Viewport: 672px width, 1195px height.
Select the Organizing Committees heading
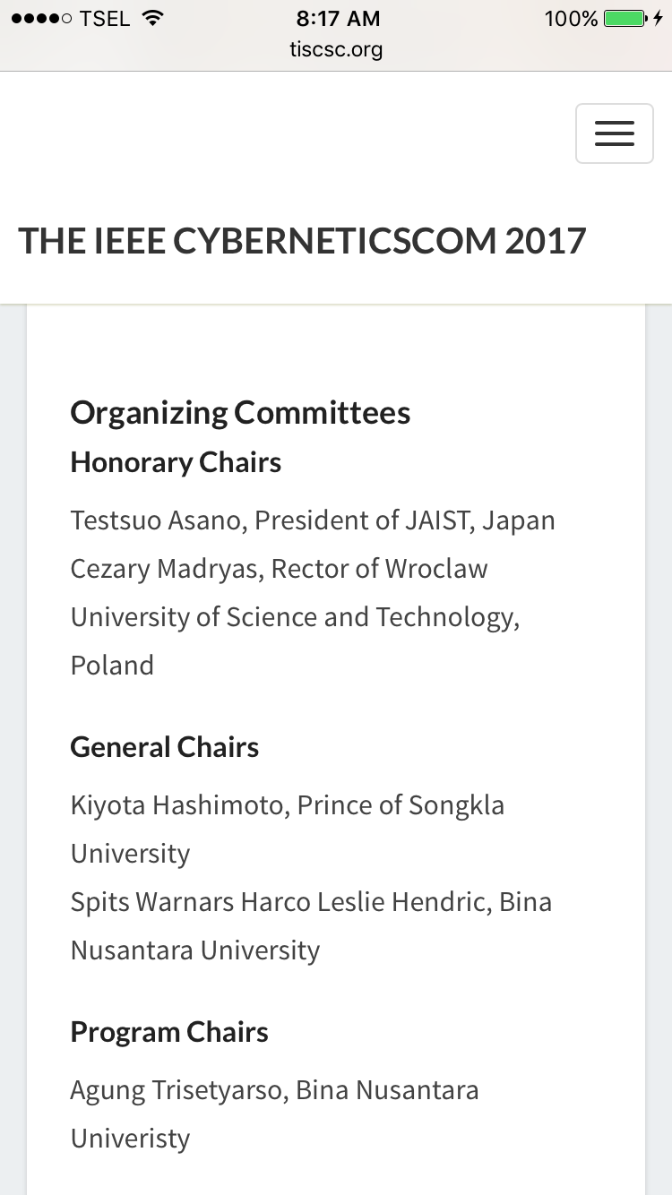click(x=240, y=413)
